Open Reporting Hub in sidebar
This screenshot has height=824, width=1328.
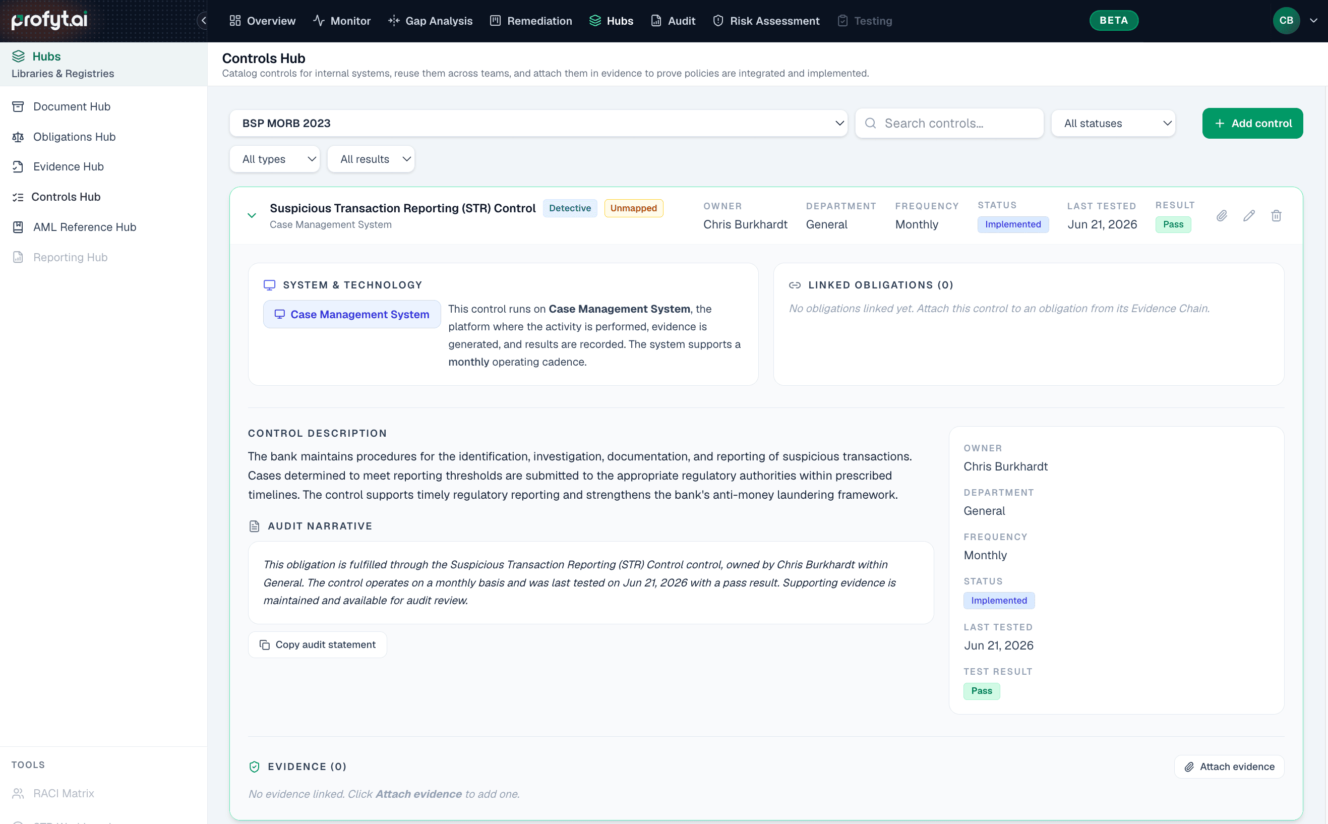pyautogui.click(x=70, y=257)
